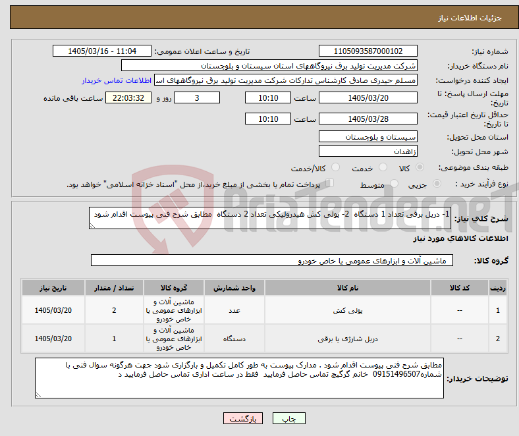
Task: Click the price validity date 1405/03/28 field
Action: [x=368, y=119]
